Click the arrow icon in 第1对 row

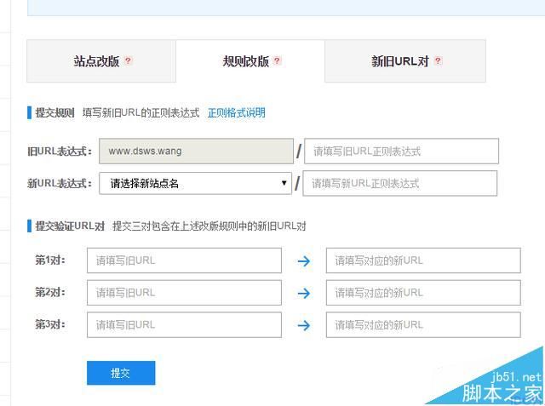pos(304,260)
